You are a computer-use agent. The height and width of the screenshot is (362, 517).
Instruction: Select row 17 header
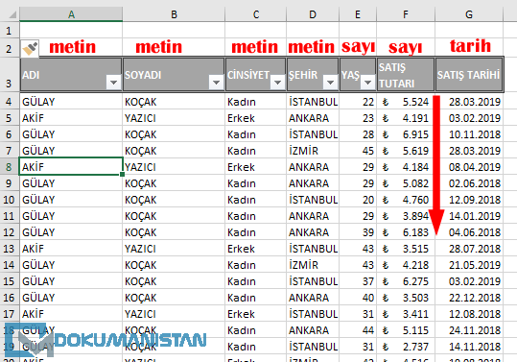coord(10,313)
